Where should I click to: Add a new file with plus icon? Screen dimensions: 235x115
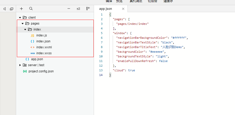coord(22,9)
